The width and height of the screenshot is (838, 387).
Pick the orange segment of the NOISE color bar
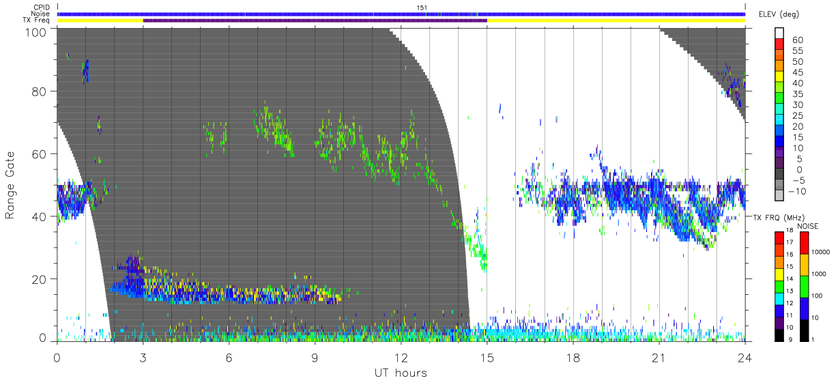tap(803, 265)
